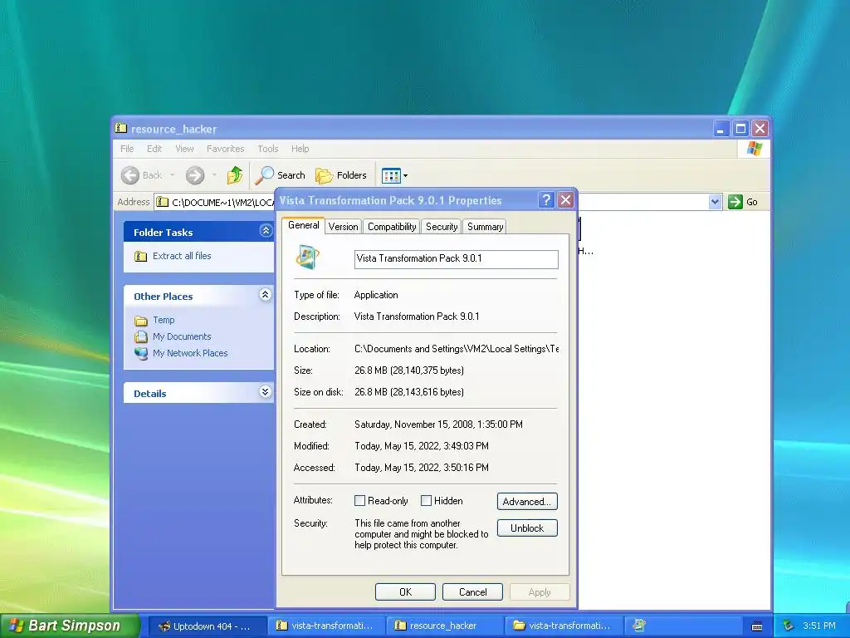This screenshot has height=638, width=850.
Task: Click the Advanced... attributes button
Action: pos(527,501)
